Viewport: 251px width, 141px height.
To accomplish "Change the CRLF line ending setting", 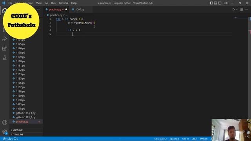I will (x=194, y=139).
